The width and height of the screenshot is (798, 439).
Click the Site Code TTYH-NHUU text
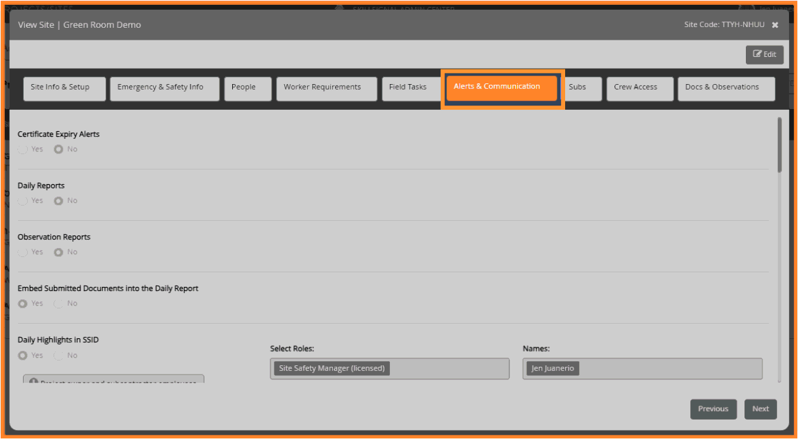724,25
